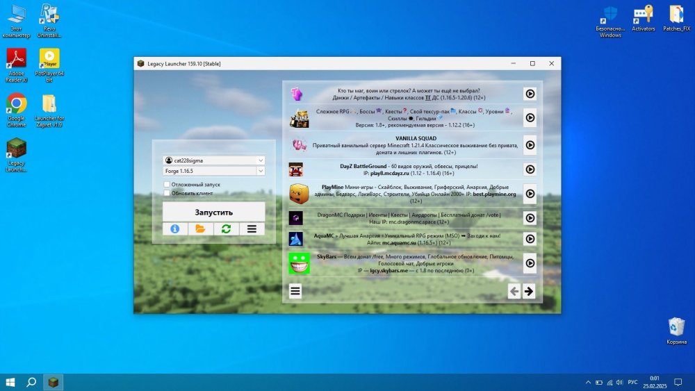Select Revo Uninstaller desktop icon
695x391 pixels.
click(49, 21)
